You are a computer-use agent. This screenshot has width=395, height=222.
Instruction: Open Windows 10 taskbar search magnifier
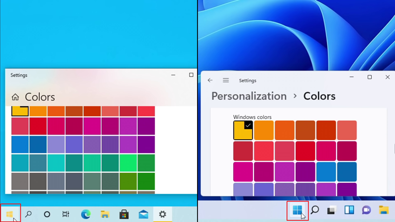tap(28, 214)
